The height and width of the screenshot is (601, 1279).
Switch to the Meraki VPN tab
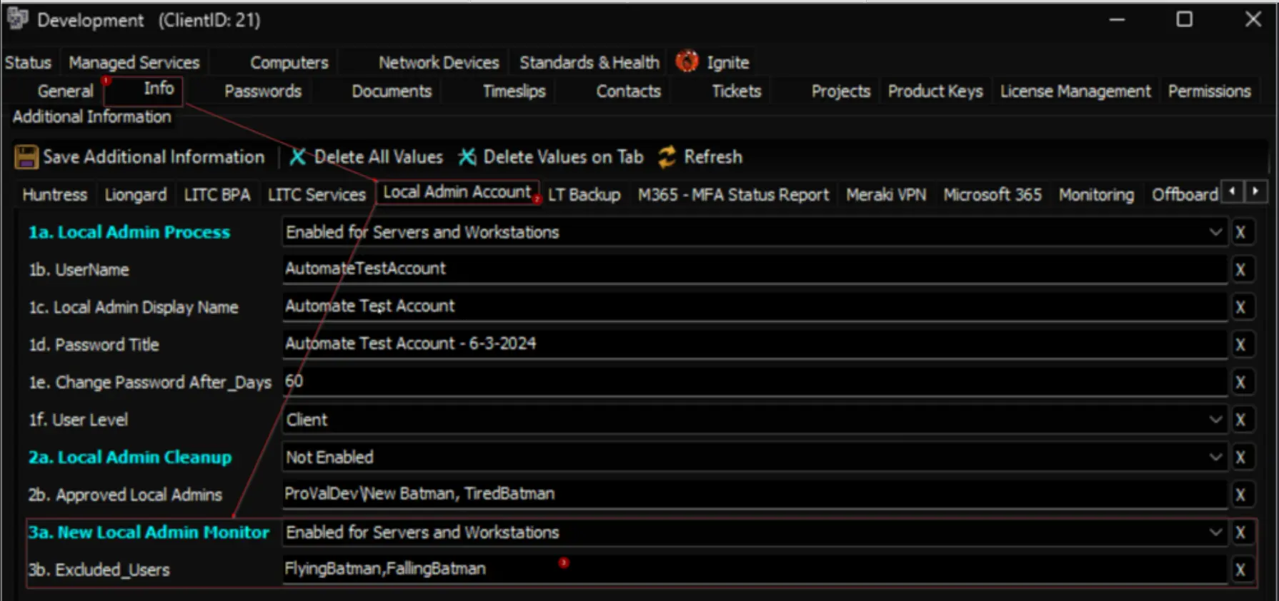(x=886, y=195)
